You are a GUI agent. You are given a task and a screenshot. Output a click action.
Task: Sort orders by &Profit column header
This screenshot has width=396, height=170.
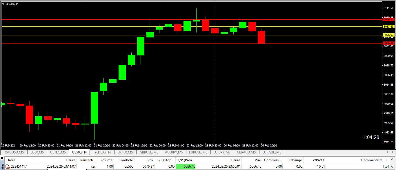pos(319,160)
